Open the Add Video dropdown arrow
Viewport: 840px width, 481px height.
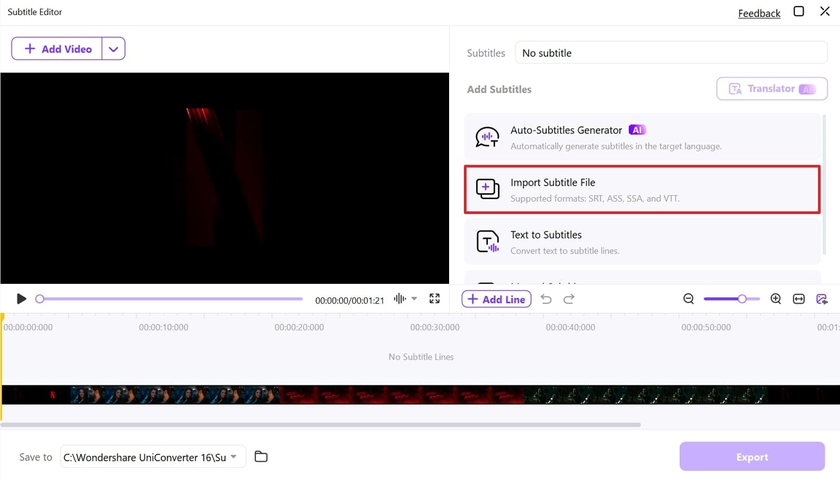click(113, 48)
